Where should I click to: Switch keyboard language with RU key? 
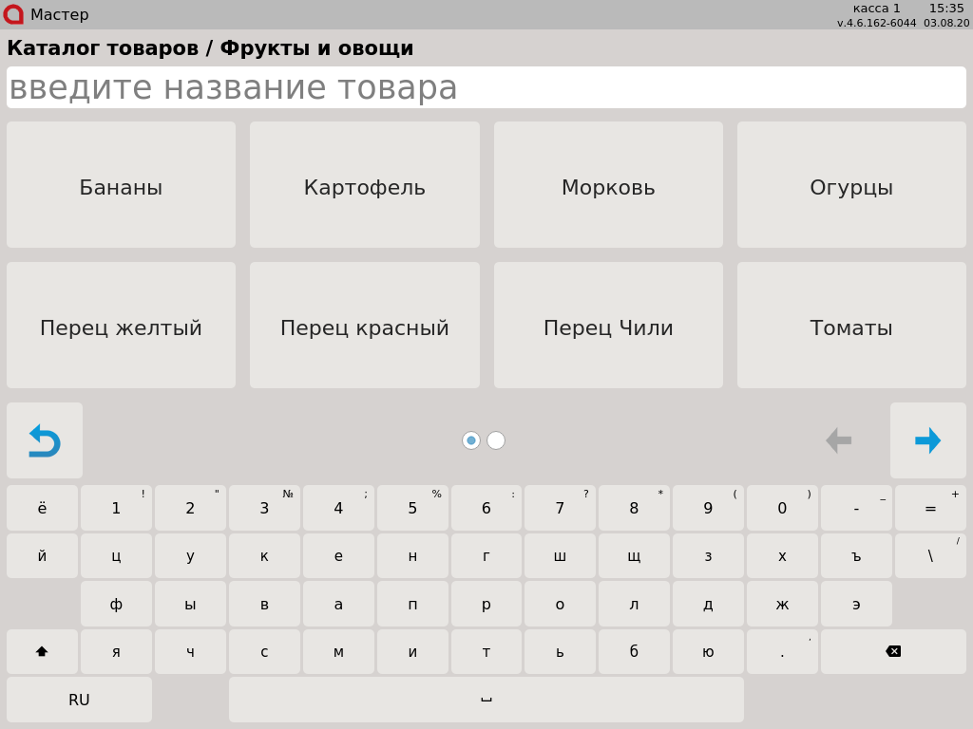79,700
